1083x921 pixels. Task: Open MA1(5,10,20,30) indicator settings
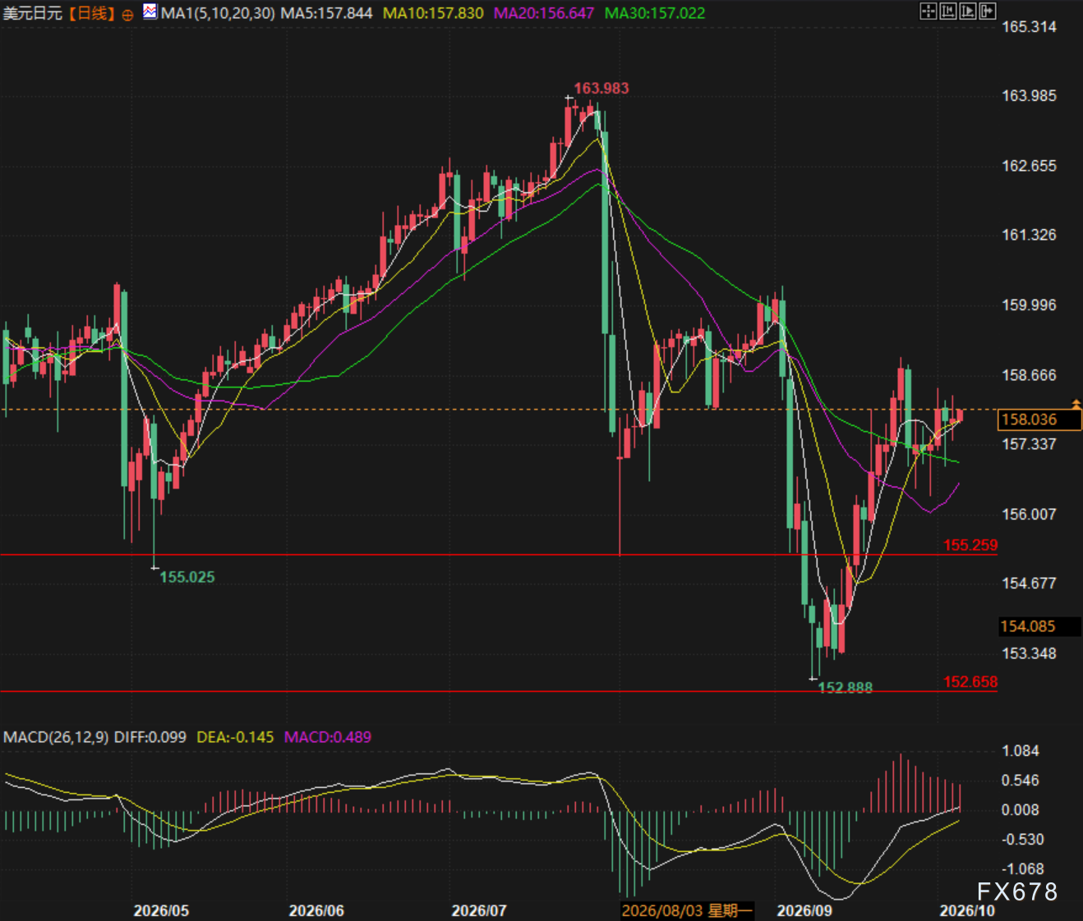coord(218,13)
